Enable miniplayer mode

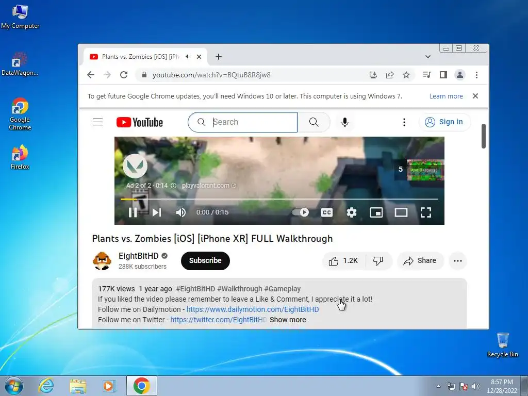[376, 212]
